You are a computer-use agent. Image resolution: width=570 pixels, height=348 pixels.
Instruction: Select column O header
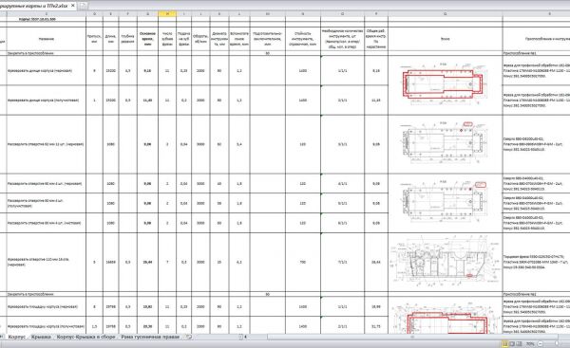coord(342,14)
